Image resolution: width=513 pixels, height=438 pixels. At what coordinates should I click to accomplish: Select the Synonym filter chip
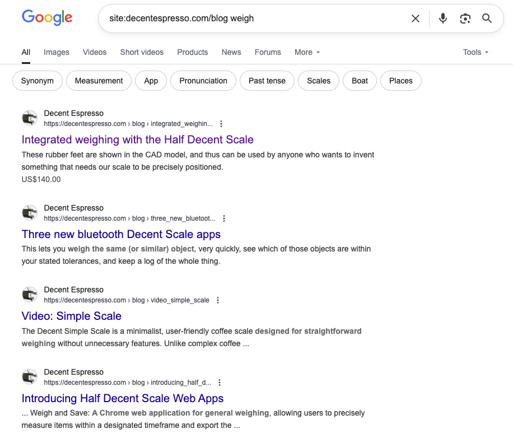click(x=38, y=81)
